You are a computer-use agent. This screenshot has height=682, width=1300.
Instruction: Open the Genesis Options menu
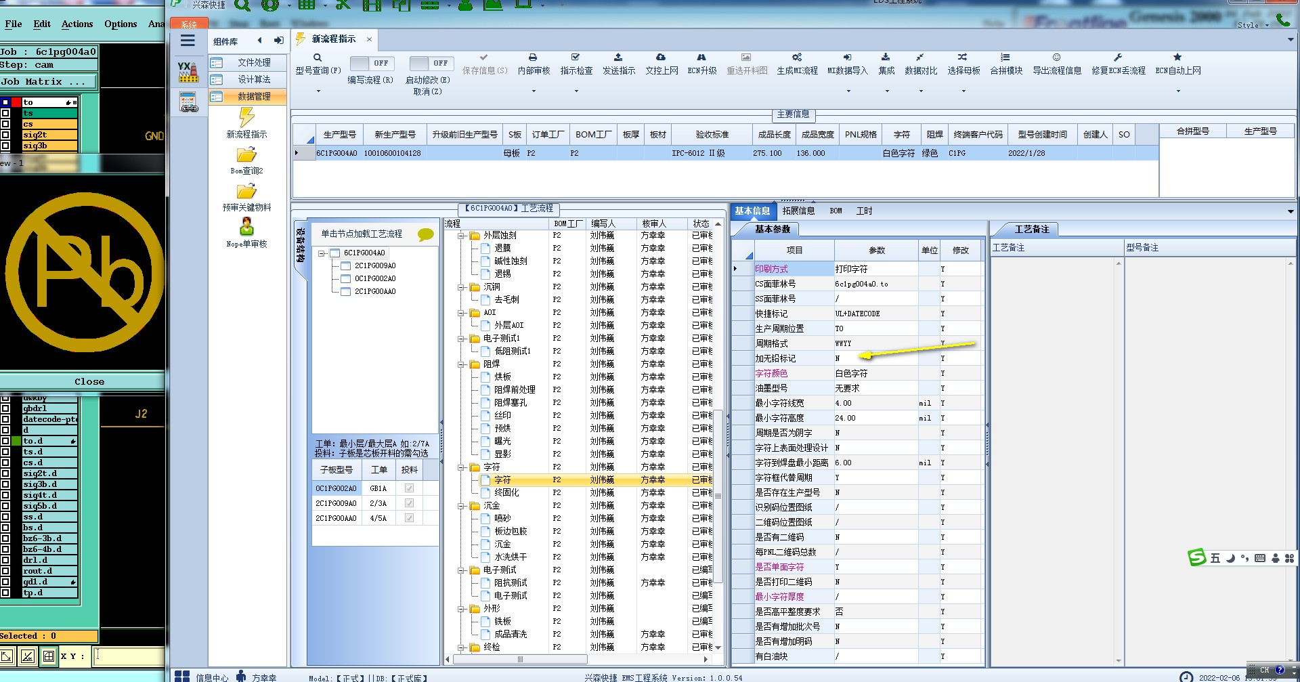121,24
